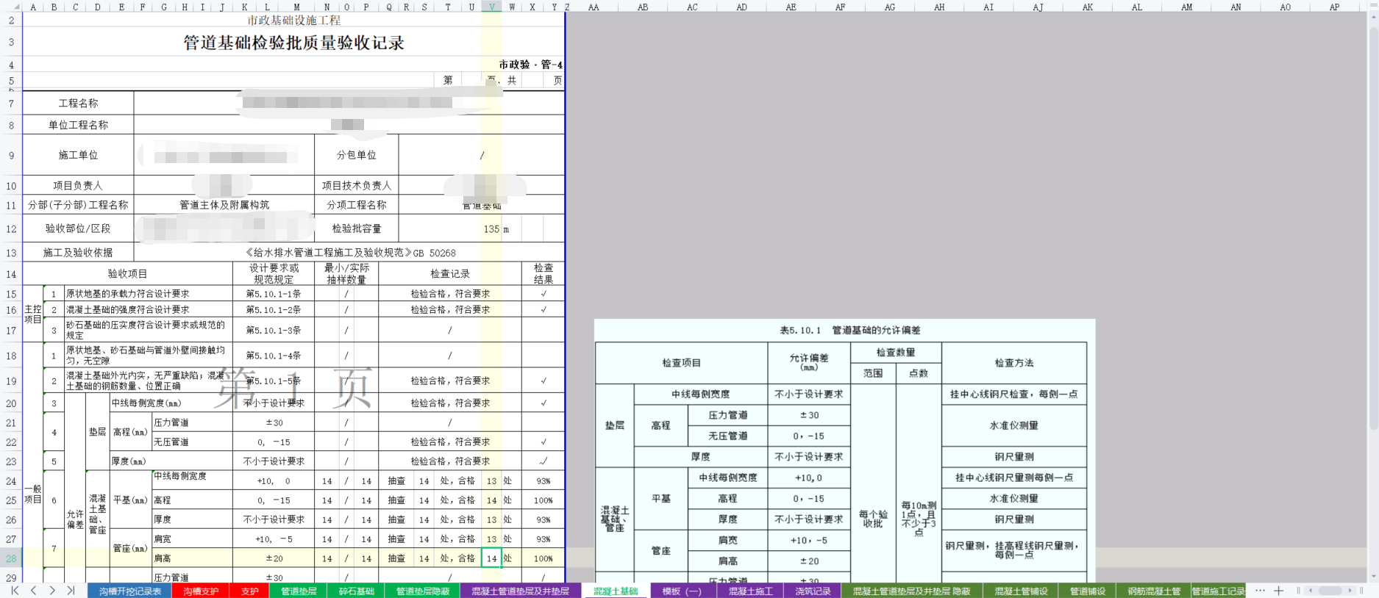Click the horizontal scrollbar right arrow
1379x598 pixels.
point(1350,591)
